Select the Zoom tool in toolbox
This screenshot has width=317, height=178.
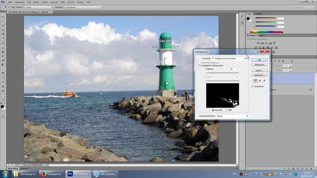tap(3, 100)
